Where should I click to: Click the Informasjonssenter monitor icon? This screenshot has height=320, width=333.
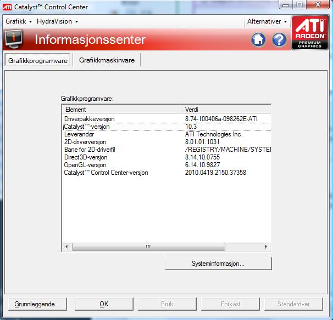14,39
